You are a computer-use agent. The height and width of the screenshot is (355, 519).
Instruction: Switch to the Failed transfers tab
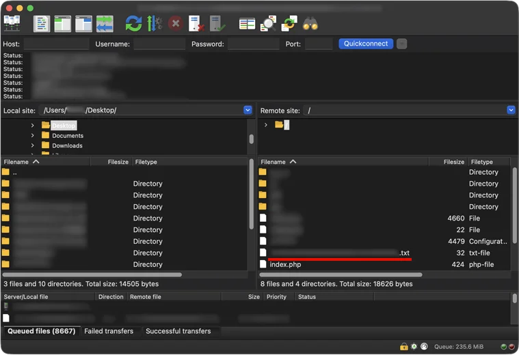pos(109,331)
